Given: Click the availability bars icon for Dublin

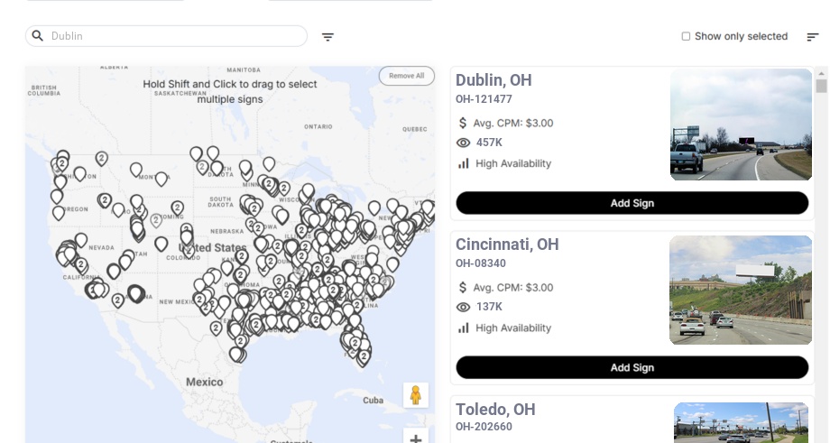Looking at the screenshot, I should 464,163.
